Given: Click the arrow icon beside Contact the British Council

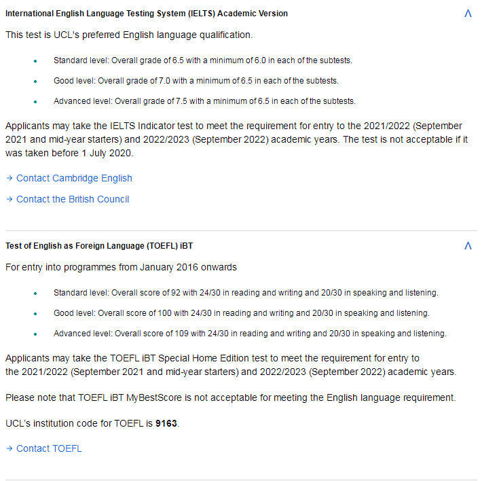Looking at the screenshot, I should point(10,199).
